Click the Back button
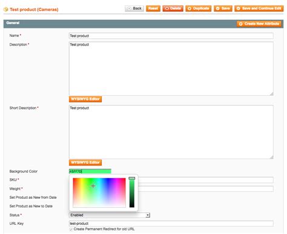Image resolution: width=287 pixels, height=234 pixels. [134, 8]
